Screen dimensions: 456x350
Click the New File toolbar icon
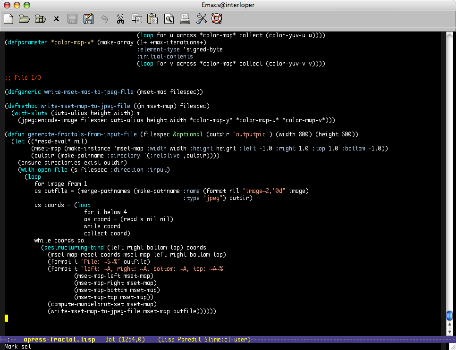8,19
